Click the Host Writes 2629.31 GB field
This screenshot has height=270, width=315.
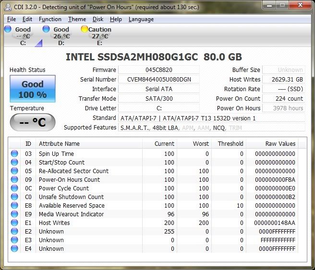[x=284, y=80]
